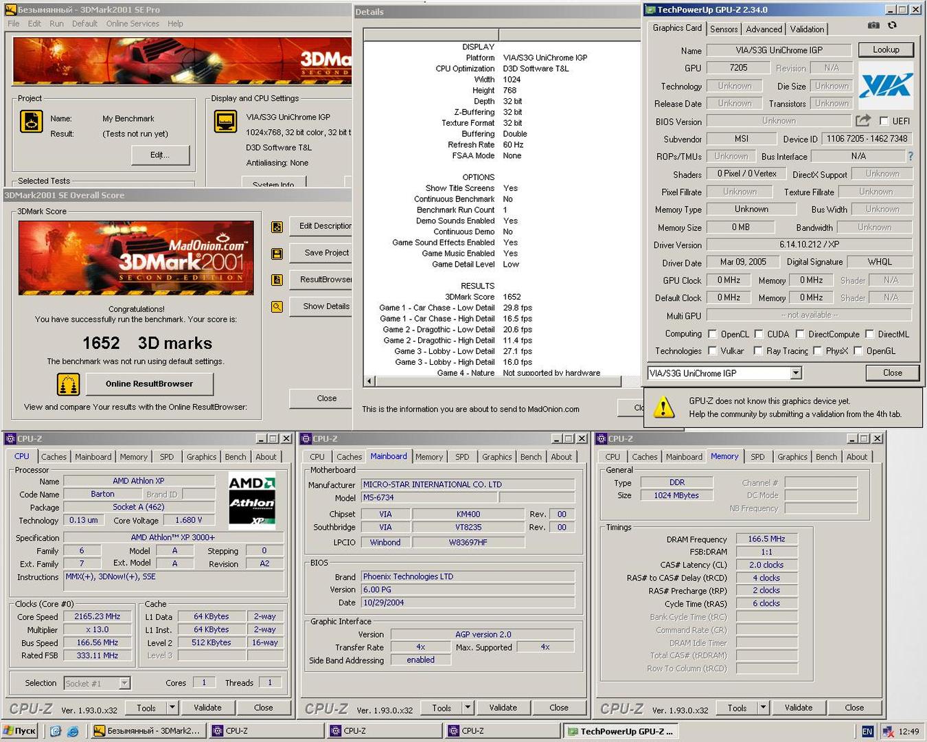This screenshot has width=927, height=742.
Task: Click the Internet Explorer quick launch icon
Action: tap(73, 731)
